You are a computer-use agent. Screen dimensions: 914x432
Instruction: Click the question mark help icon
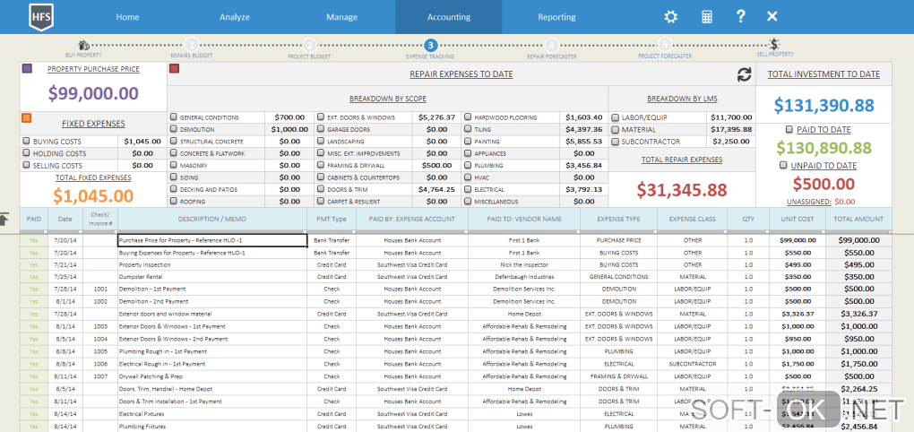point(740,16)
